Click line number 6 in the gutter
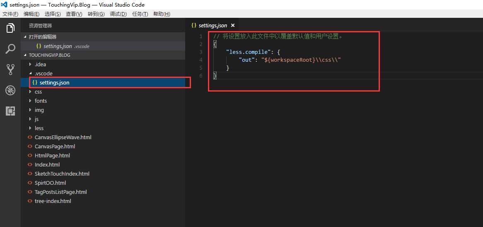The image size is (483, 227). [x=201, y=75]
